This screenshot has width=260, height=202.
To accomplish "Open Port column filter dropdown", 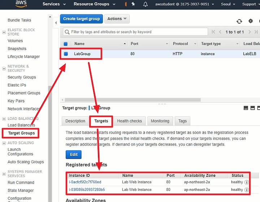I will click(x=167, y=44).
